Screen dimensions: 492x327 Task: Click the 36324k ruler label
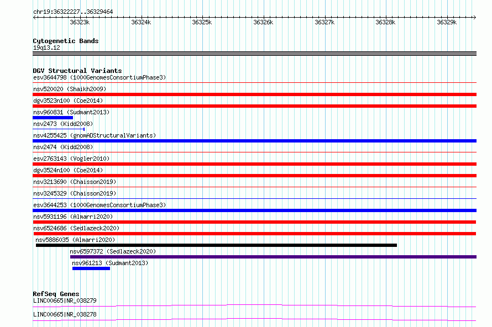tap(141, 22)
